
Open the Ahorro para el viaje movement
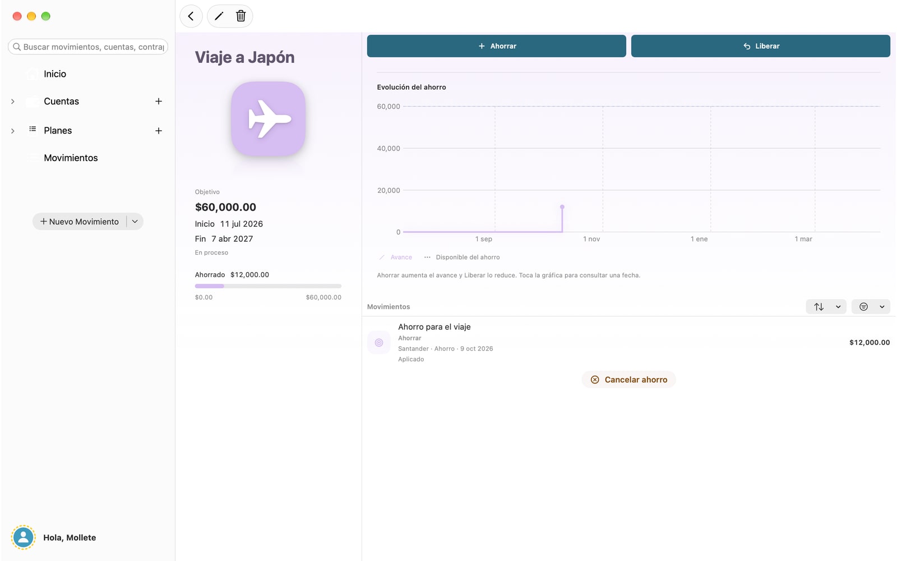point(628,343)
